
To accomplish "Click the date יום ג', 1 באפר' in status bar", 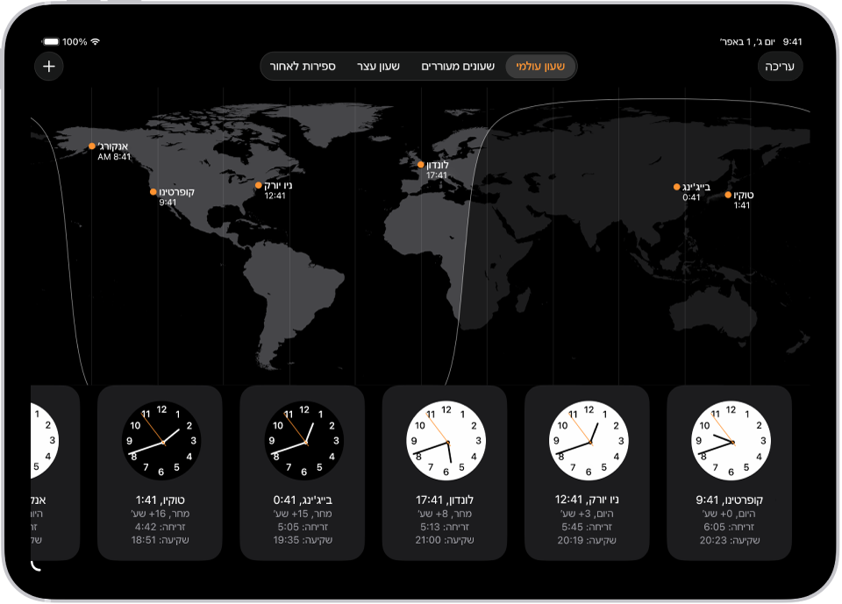I will (x=747, y=42).
